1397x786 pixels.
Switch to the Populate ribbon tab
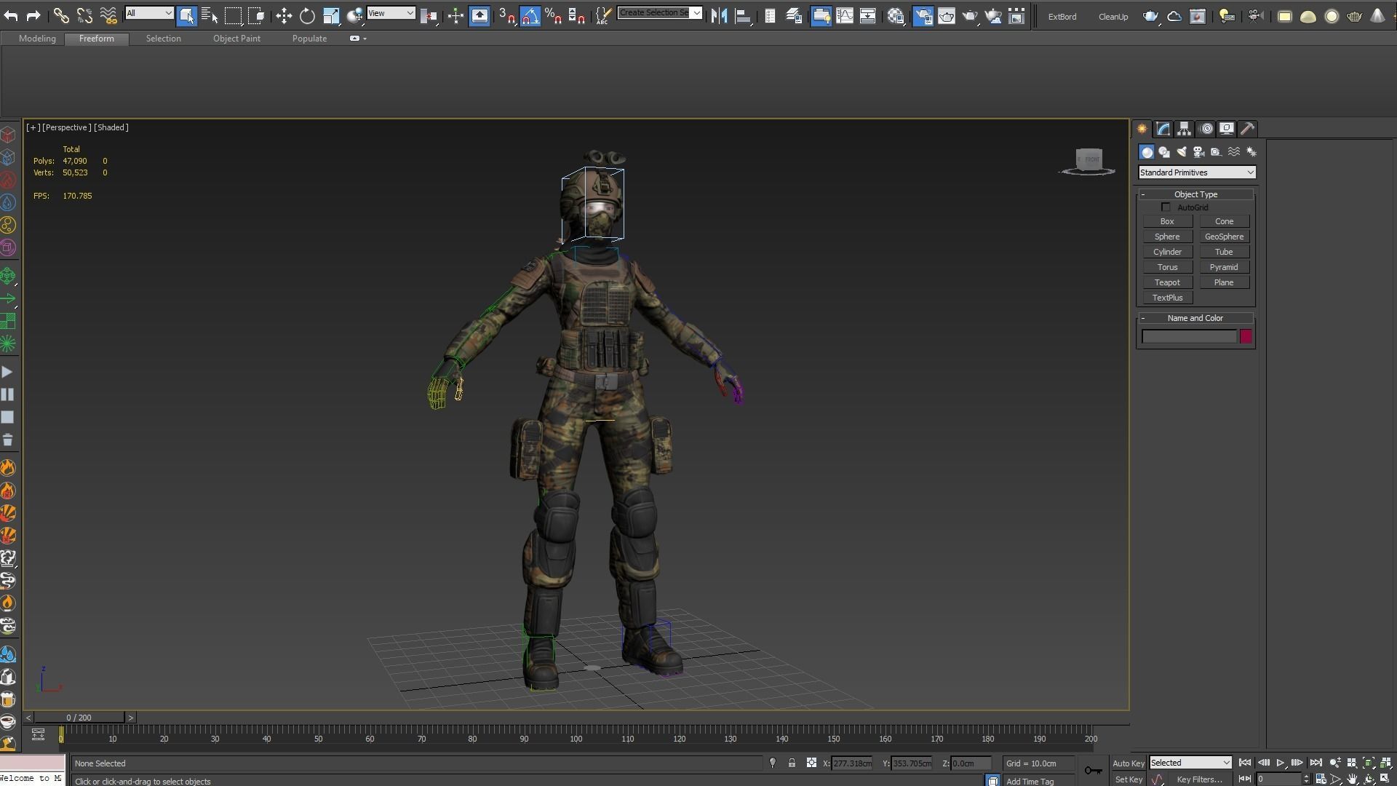tap(309, 39)
